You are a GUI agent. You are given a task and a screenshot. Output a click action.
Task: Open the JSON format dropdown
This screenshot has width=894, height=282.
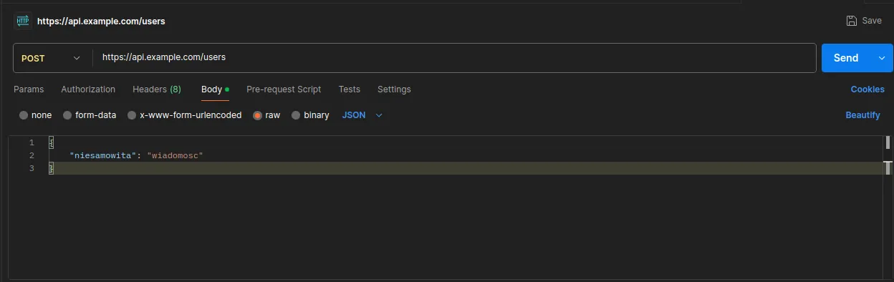362,115
